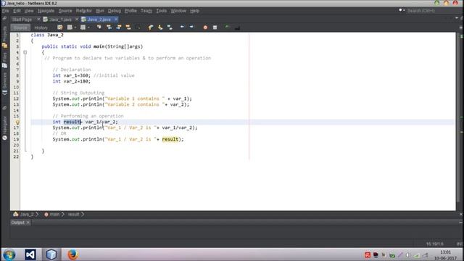Open the Edit menu
The image size is (464, 261).
point(17,11)
